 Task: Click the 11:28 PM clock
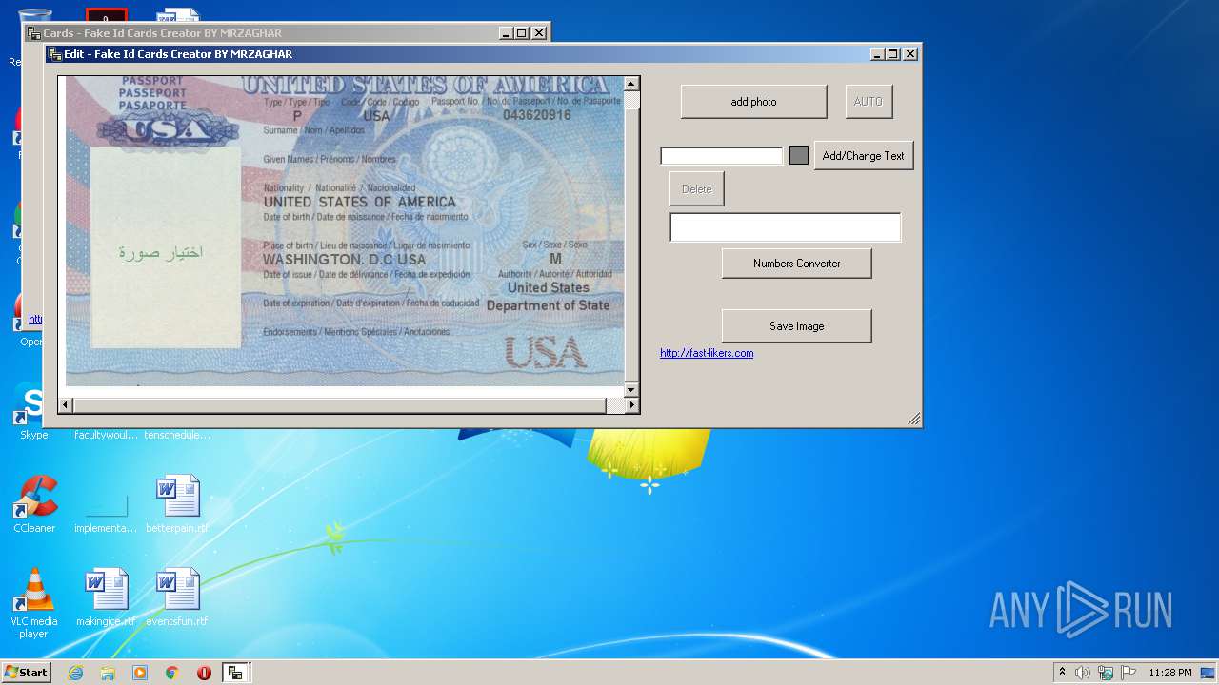[1169, 673]
